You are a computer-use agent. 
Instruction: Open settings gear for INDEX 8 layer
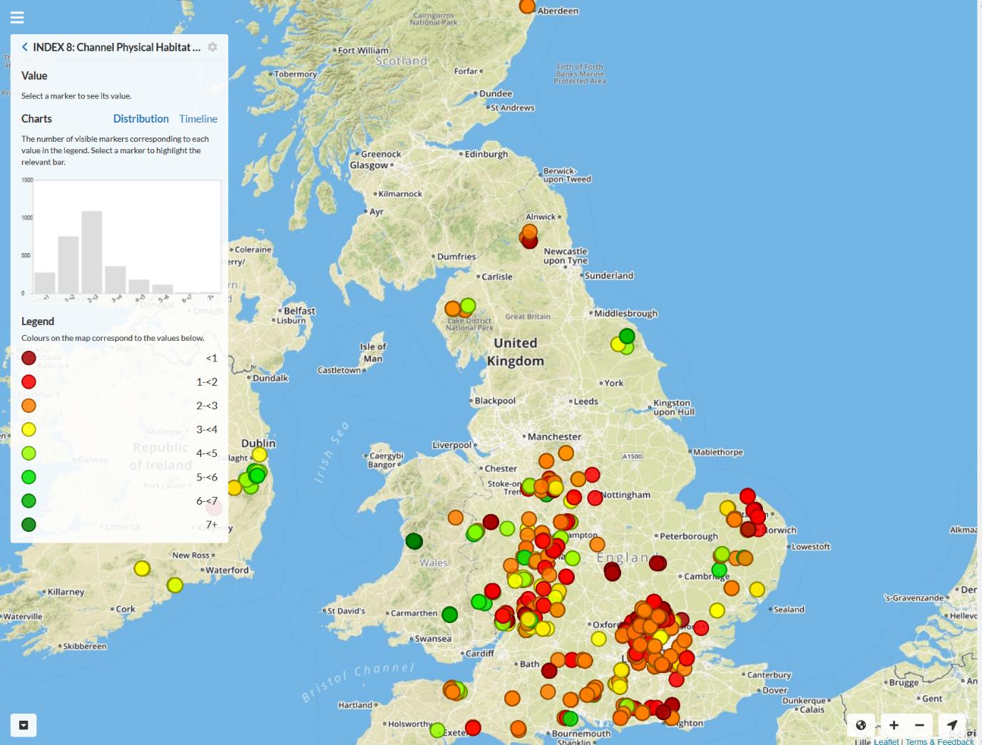click(x=213, y=47)
